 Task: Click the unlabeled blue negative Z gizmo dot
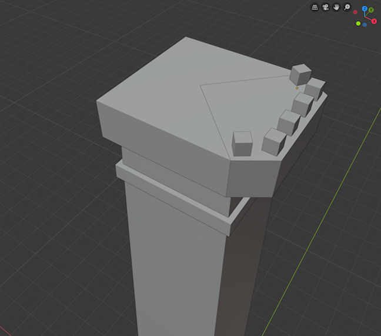[x=365, y=25]
